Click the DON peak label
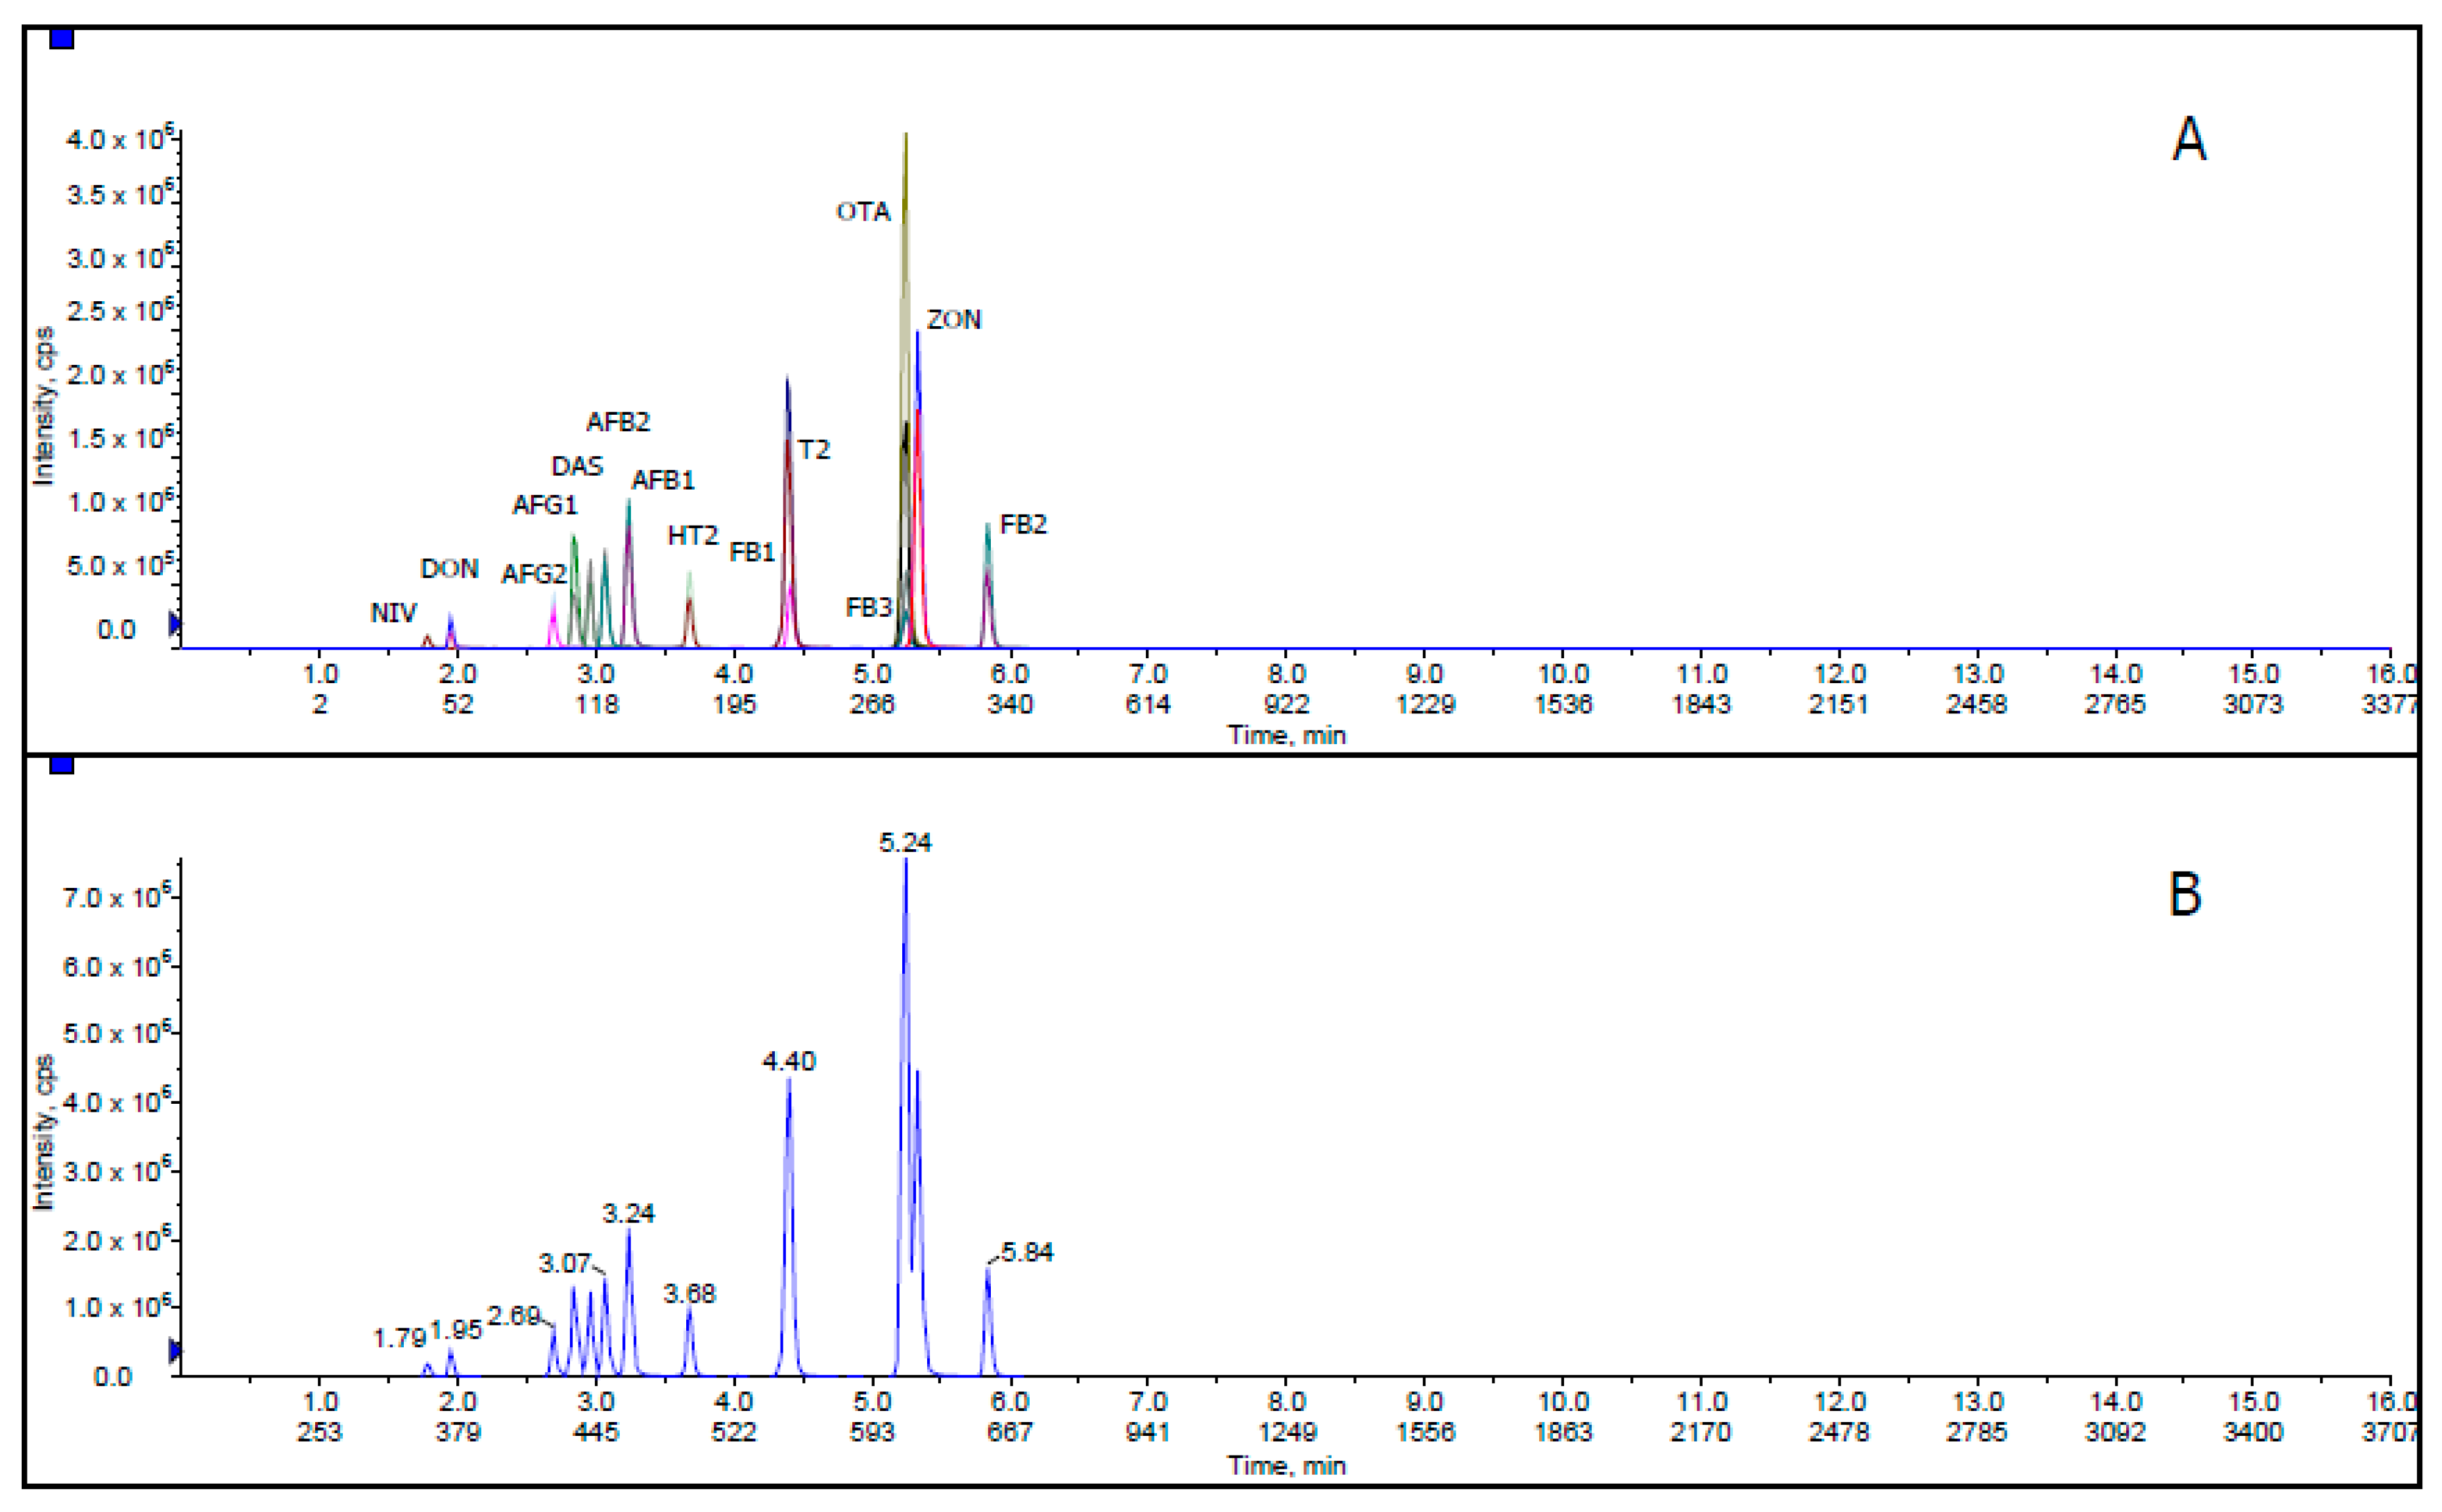Viewport: 2442px width, 1512px height. [448, 569]
